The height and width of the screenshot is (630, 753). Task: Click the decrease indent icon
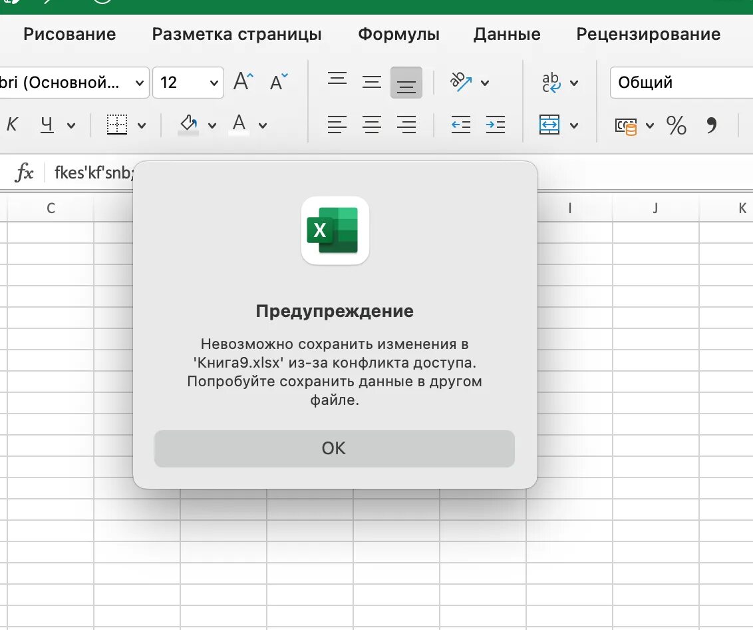pyautogui.click(x=460, y=125)
